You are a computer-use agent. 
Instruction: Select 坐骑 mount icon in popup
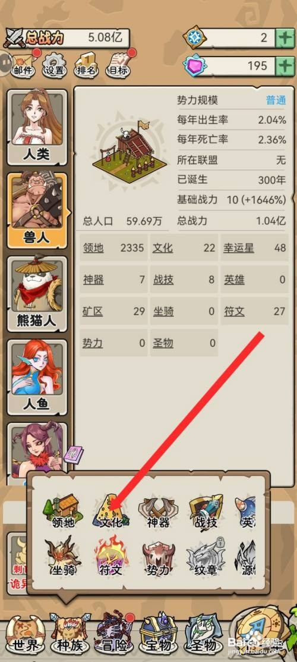coord(64,557)
